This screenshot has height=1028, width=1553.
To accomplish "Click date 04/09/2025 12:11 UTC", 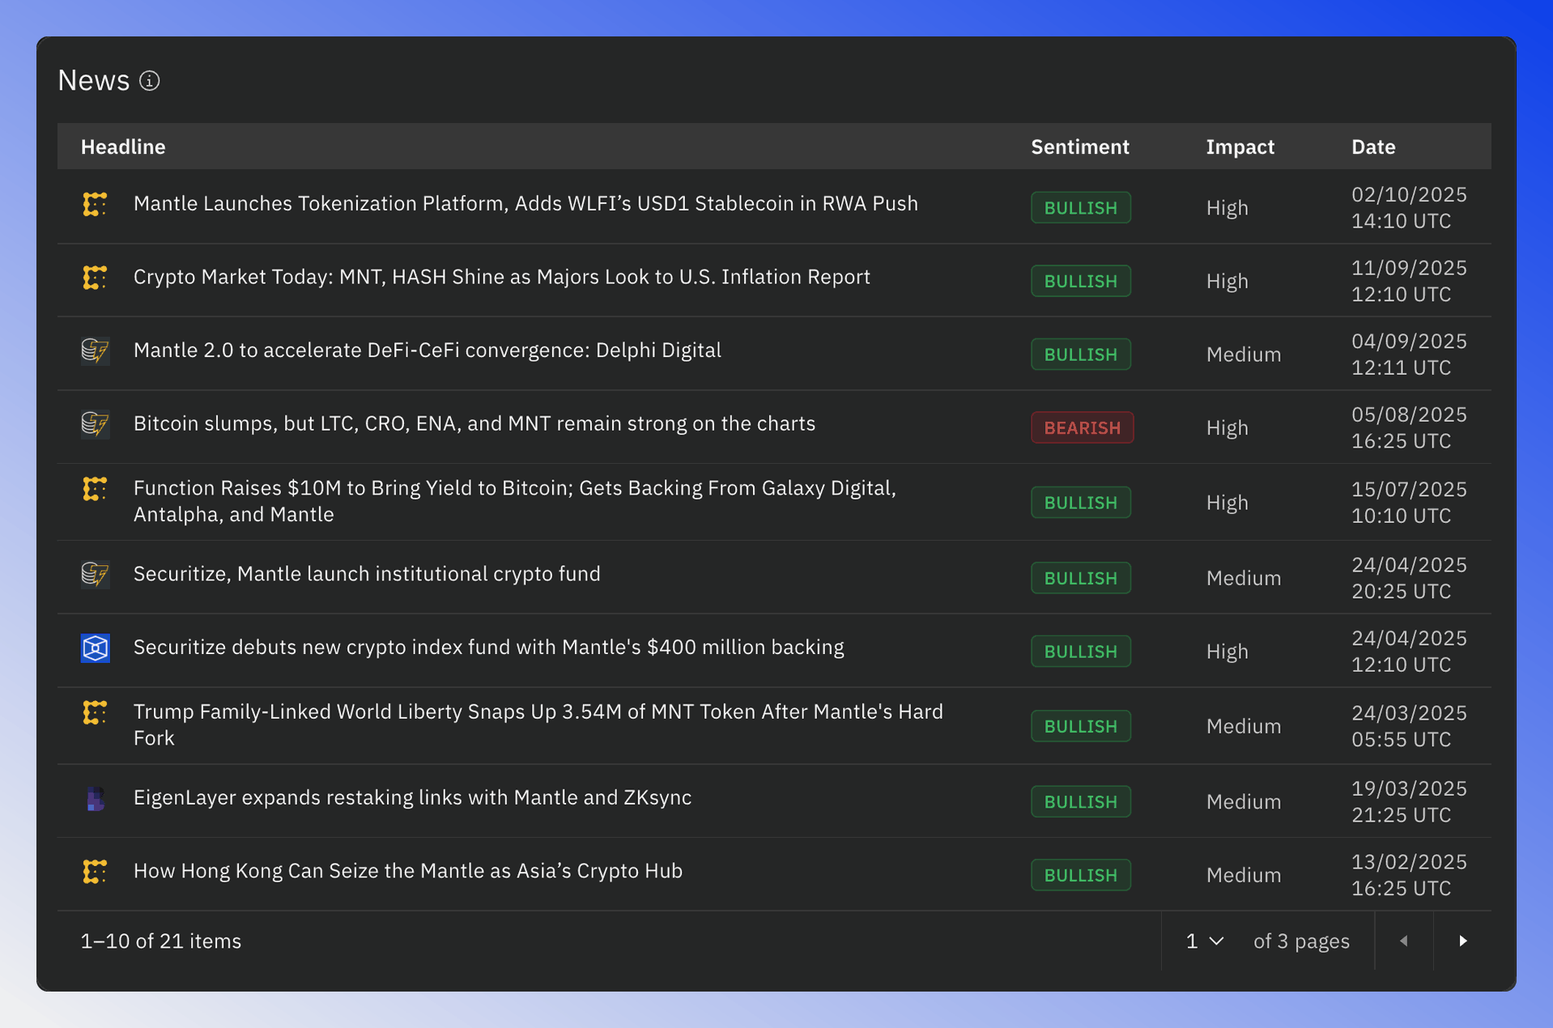I will click(1409, 354).
